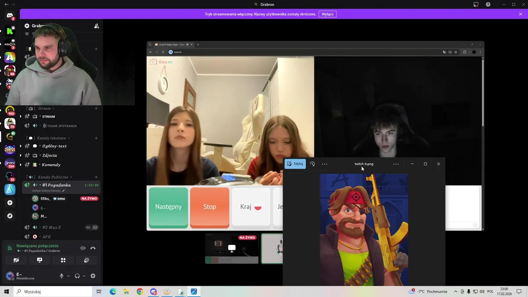Toggle noise suppression waveform icon
The height and width of the screenshot is (297, 528).
tap(83, 248)
